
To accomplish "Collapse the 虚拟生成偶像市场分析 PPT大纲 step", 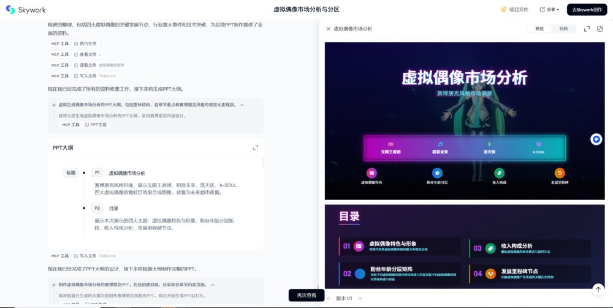I will 242,105.
